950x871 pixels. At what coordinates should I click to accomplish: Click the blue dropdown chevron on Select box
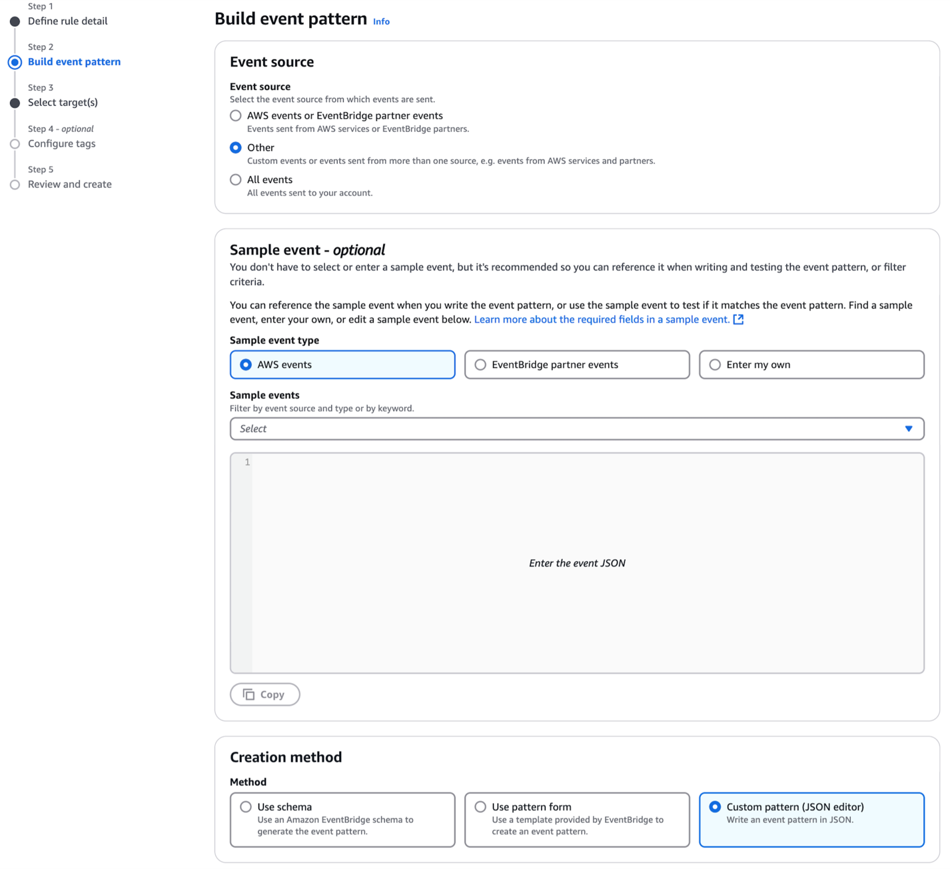[909, 429]
